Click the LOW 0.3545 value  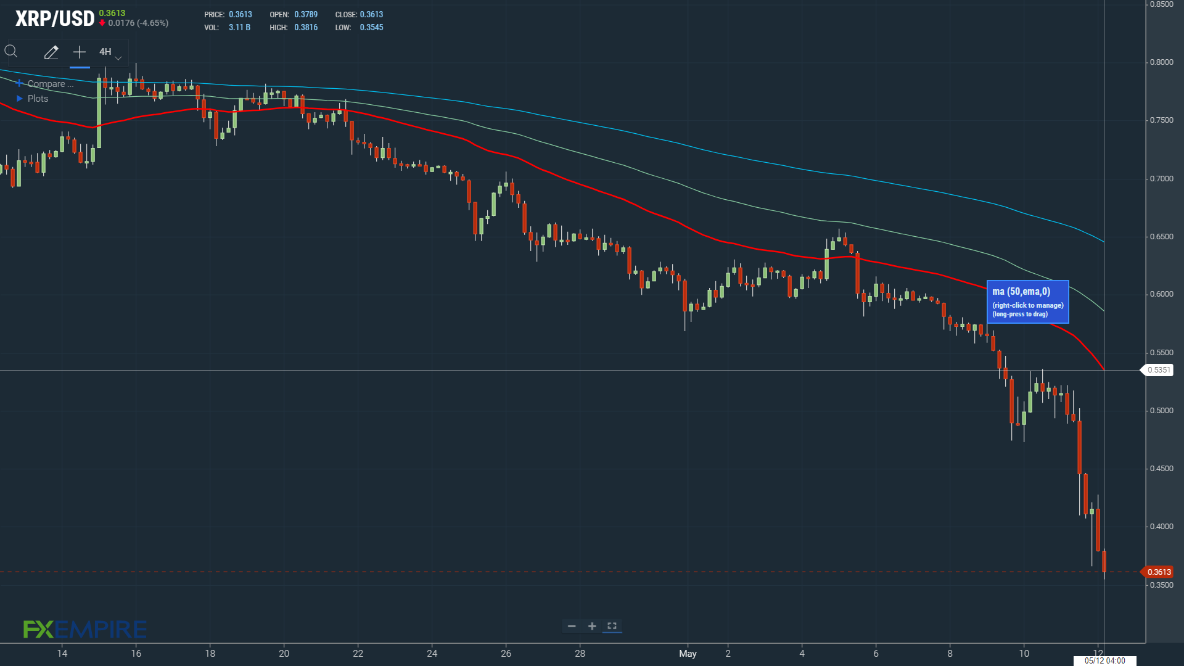pos(371,28)
